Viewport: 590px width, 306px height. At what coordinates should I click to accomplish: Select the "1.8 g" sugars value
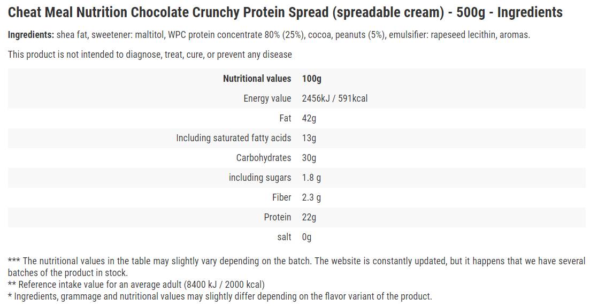coord(311,178)
